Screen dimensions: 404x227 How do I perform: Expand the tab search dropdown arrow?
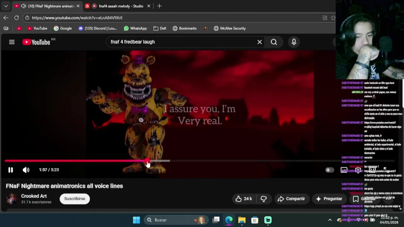6,6
